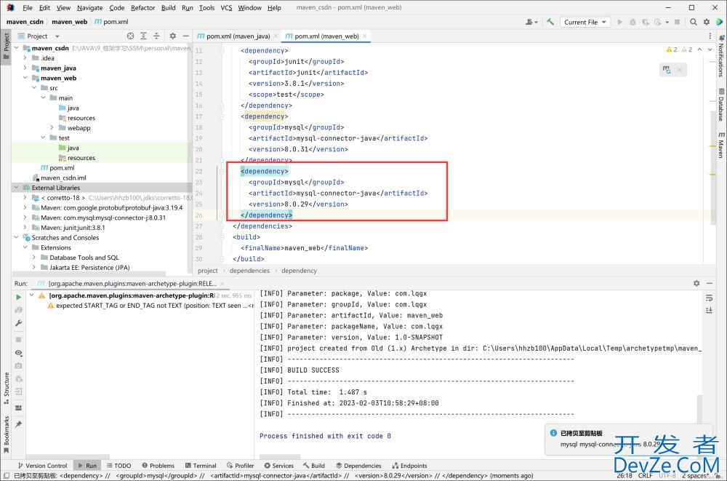Viewport: 727px width, 481px height.
Task: Click the layout icon in Run sidebar
Action: pos(19,408)
